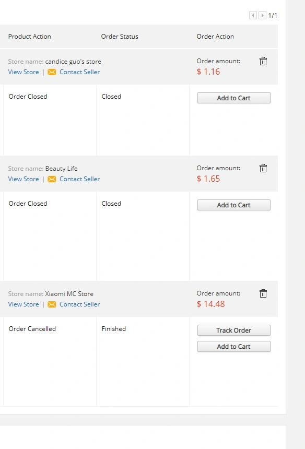Click envelope icon for candice guo's store
Viewport: 305px width, 449px height.
(52, 72)
